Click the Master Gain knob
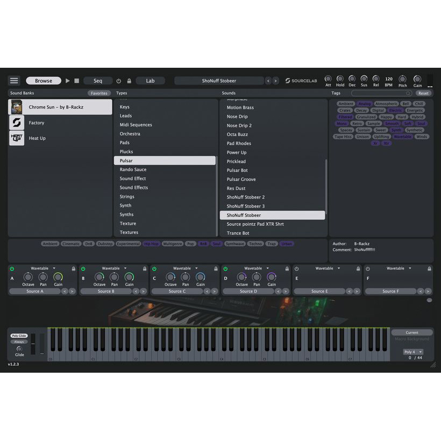 417,79
